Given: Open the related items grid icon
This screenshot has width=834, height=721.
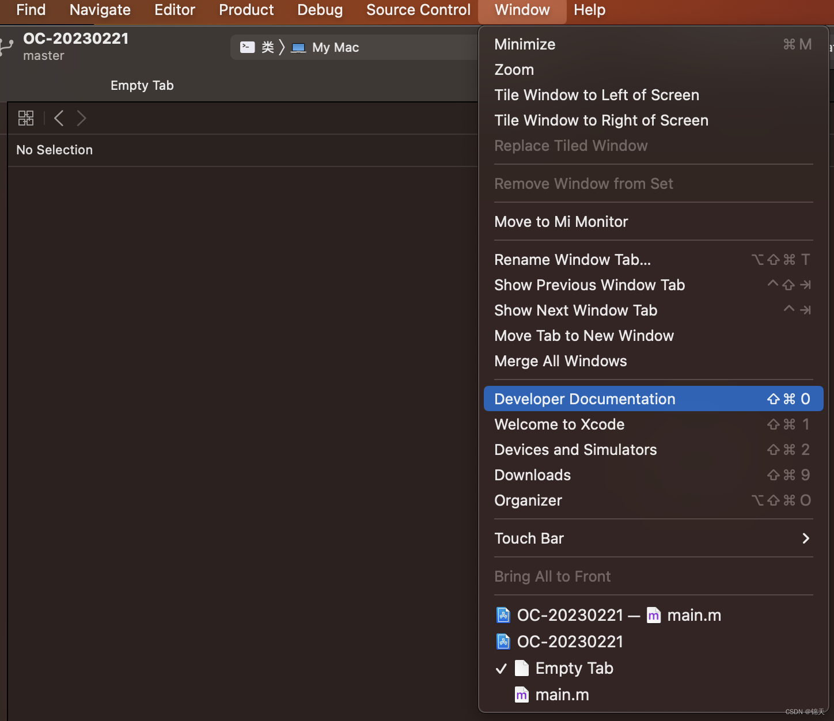Looking at the screenshot, I should tap(26, 118).
